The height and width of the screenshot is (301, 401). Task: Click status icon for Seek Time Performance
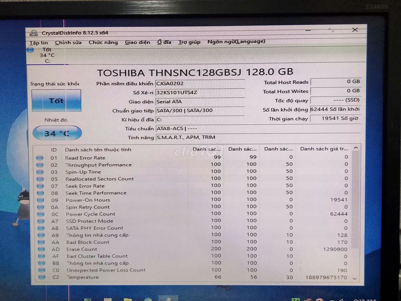pyautogui.click(x=40, y=193)
